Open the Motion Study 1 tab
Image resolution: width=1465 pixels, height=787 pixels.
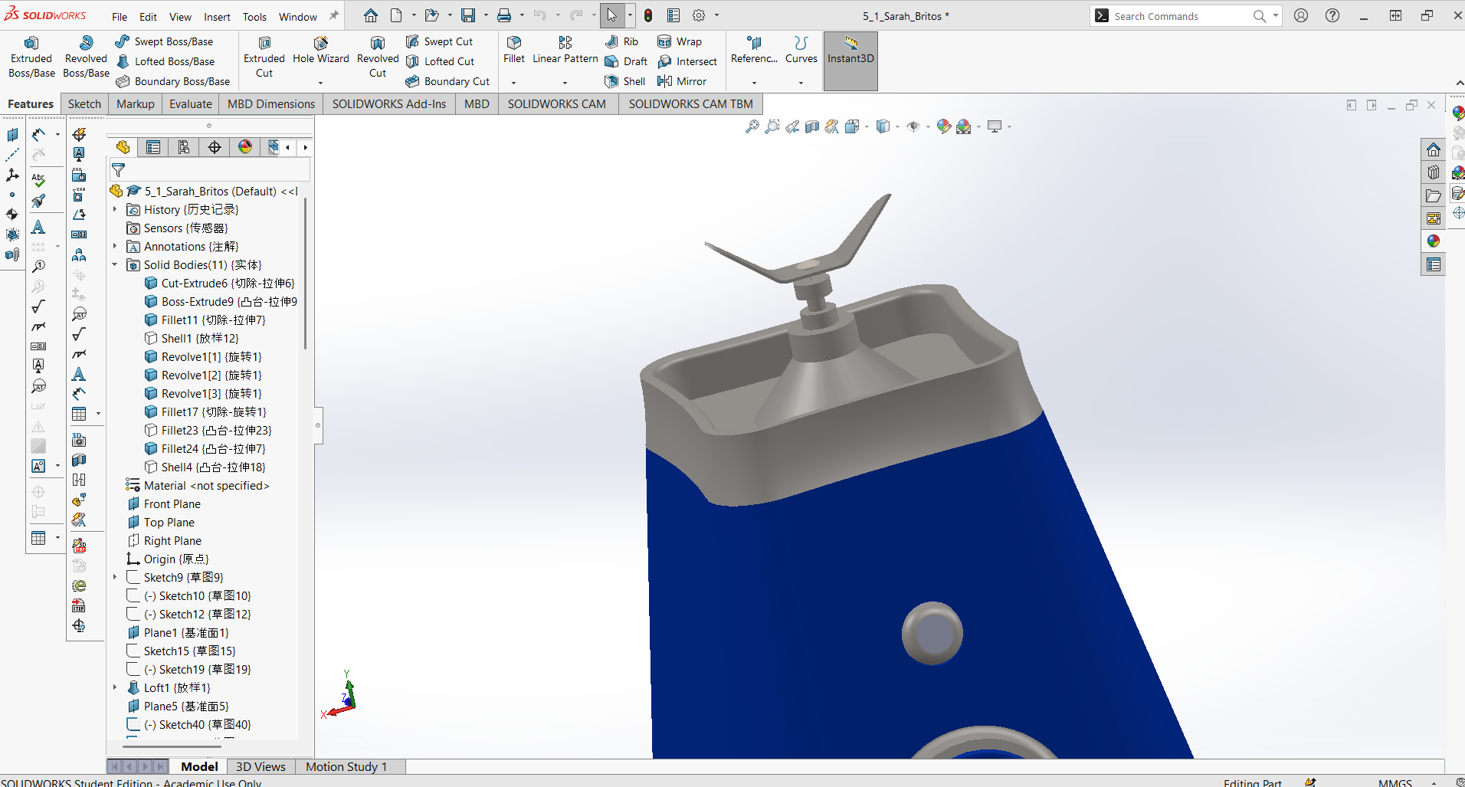pos(346,766)
